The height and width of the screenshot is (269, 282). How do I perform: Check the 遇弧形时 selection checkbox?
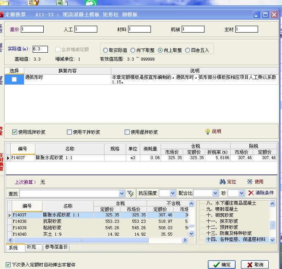(14, 79)
